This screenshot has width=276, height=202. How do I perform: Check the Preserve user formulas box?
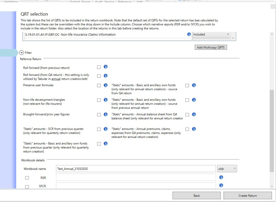[99, 85]
